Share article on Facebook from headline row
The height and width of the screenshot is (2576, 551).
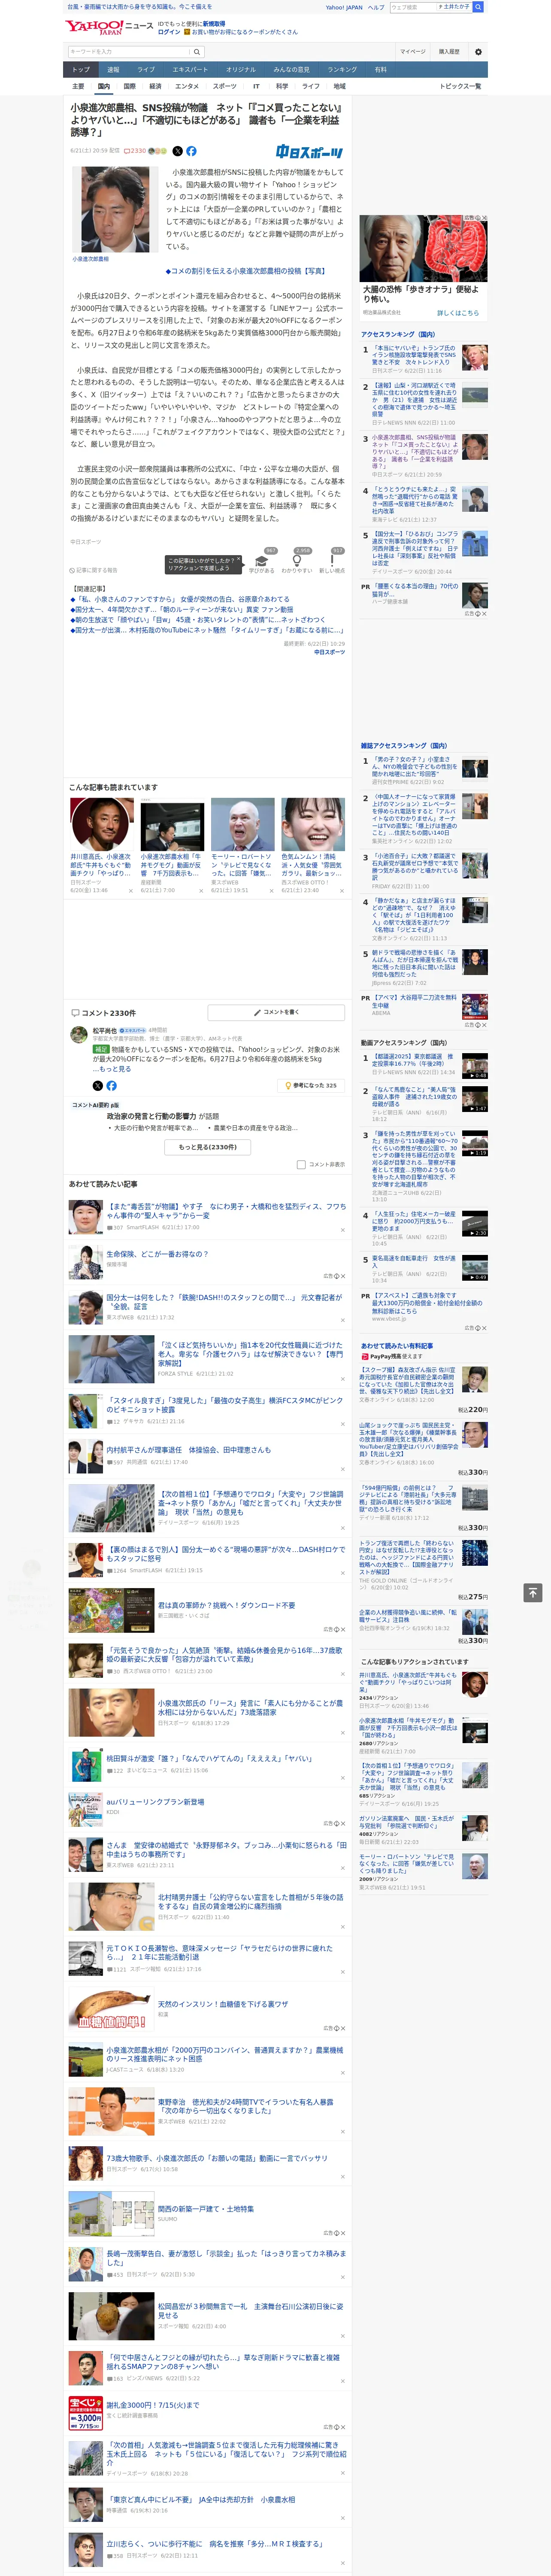[x=191, y=151]
